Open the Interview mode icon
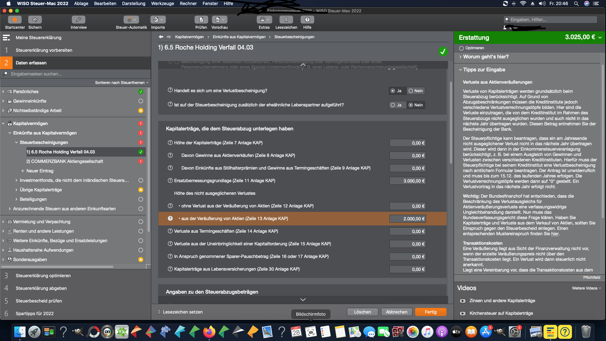 pos(78,20)
